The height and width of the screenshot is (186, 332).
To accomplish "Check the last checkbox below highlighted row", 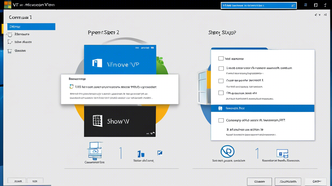I will coord(221,120).
